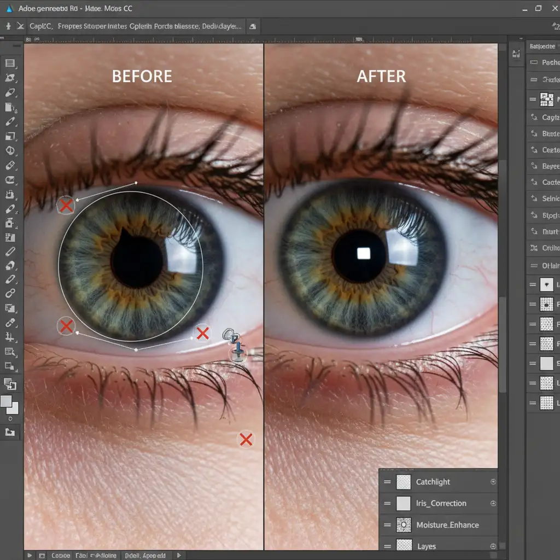Image resolution: width=560 pixels, height=560 pixels.
Task: Click the Iris_Correction layer name
Action: pyautogui.click(x=441, y=503)
